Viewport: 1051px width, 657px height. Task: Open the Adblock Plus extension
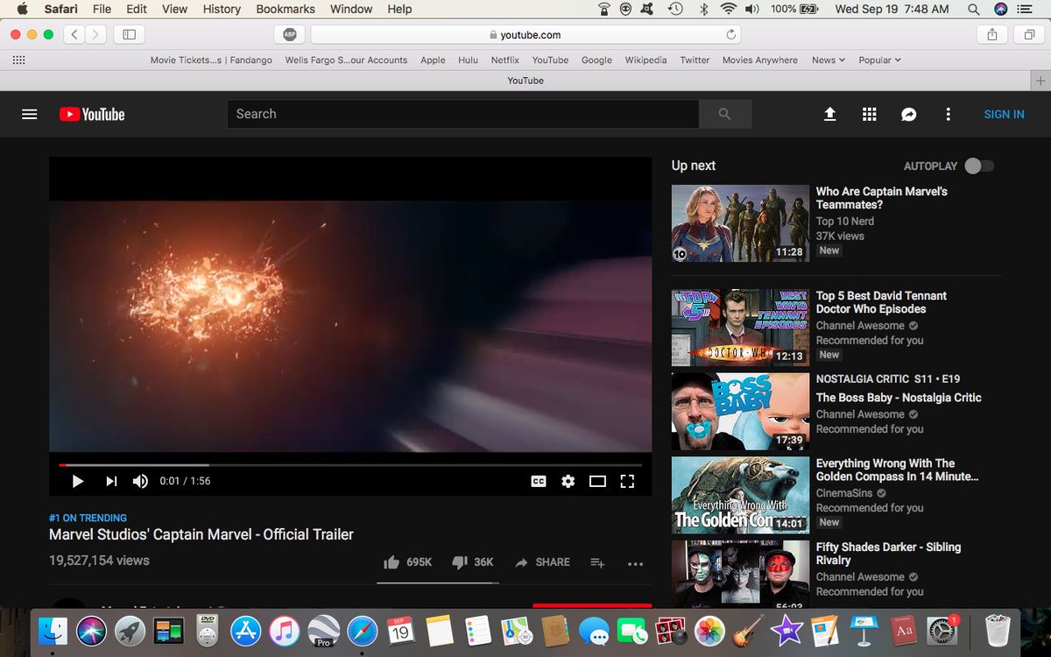[289, 34]
